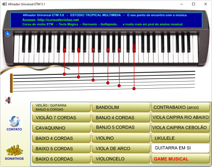Image resolution: width=212 pixels, height=167 pixels.
Task: Choose the CAVAQUINHO instrument button
Action: click(x=61, y=128)
